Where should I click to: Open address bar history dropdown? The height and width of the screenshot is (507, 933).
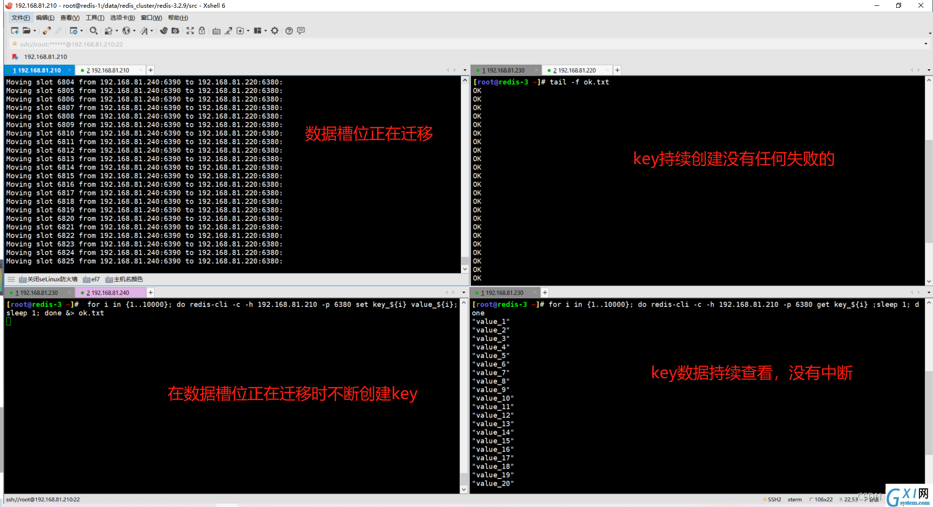click(926, 44)
